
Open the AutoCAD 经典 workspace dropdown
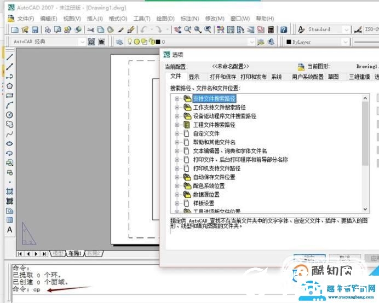click(x=82, y=42)
